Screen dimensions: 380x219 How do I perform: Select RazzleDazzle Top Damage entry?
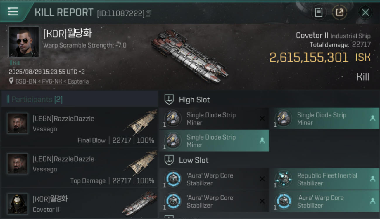click(x=79, y=168)
